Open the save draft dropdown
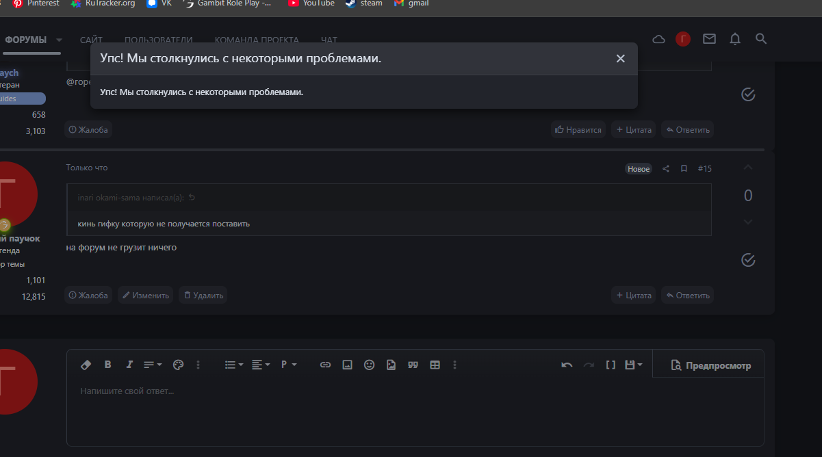822x457 pixels. 634,365
